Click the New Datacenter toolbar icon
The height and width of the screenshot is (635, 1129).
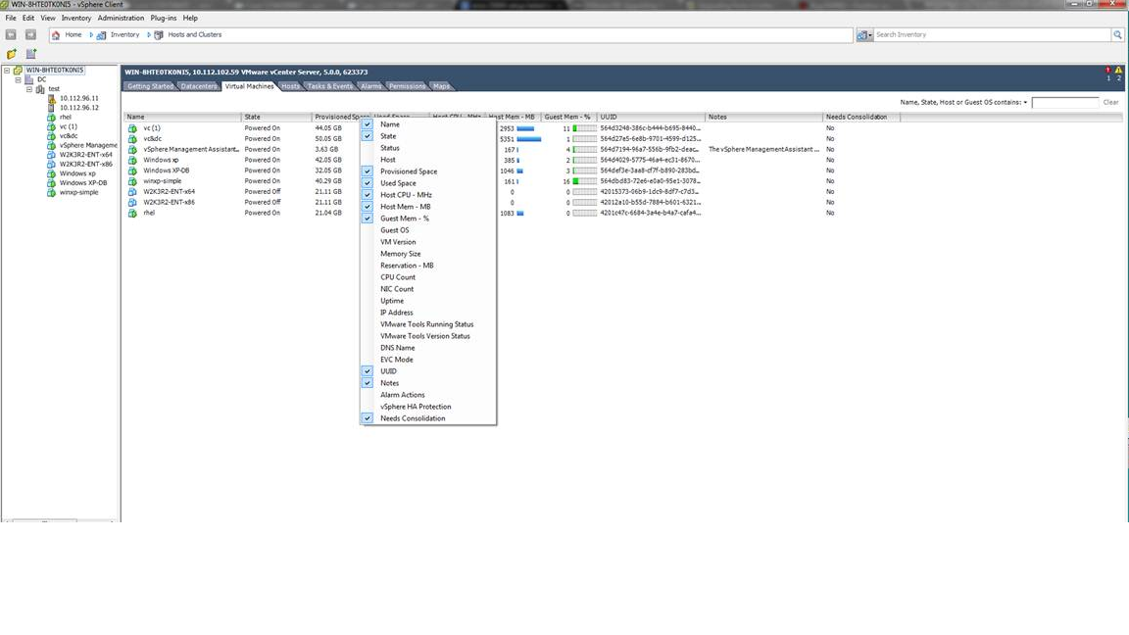[x=31, y=54]
